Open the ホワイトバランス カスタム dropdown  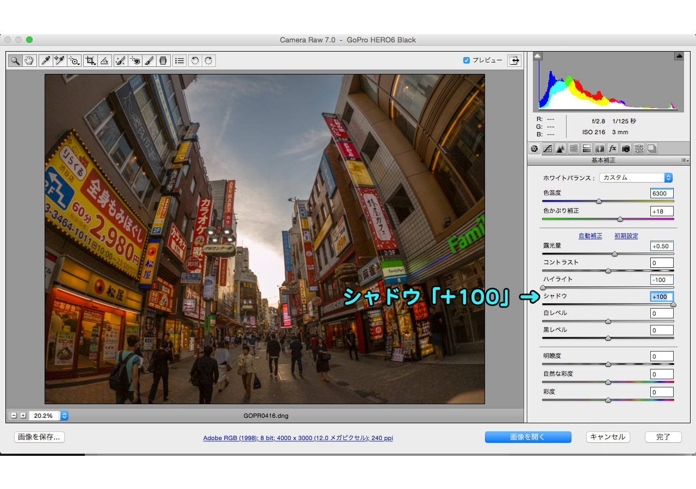[x=636, y=178]
